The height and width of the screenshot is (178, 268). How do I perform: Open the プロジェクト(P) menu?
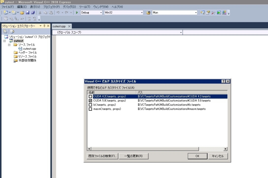pyautogui.click(x=52, y=7)
